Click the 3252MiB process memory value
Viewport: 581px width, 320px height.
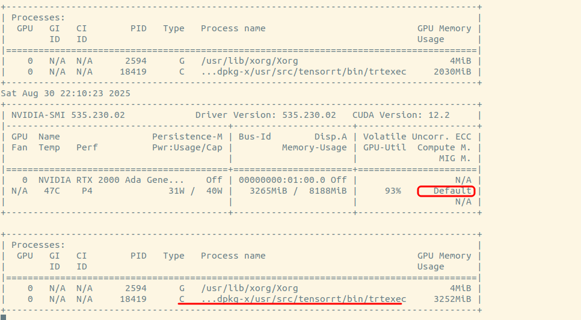click(x=452, y=299)
